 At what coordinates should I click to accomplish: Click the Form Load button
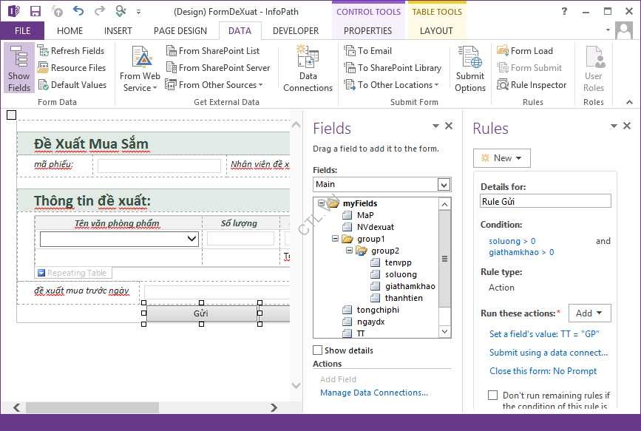524,51
